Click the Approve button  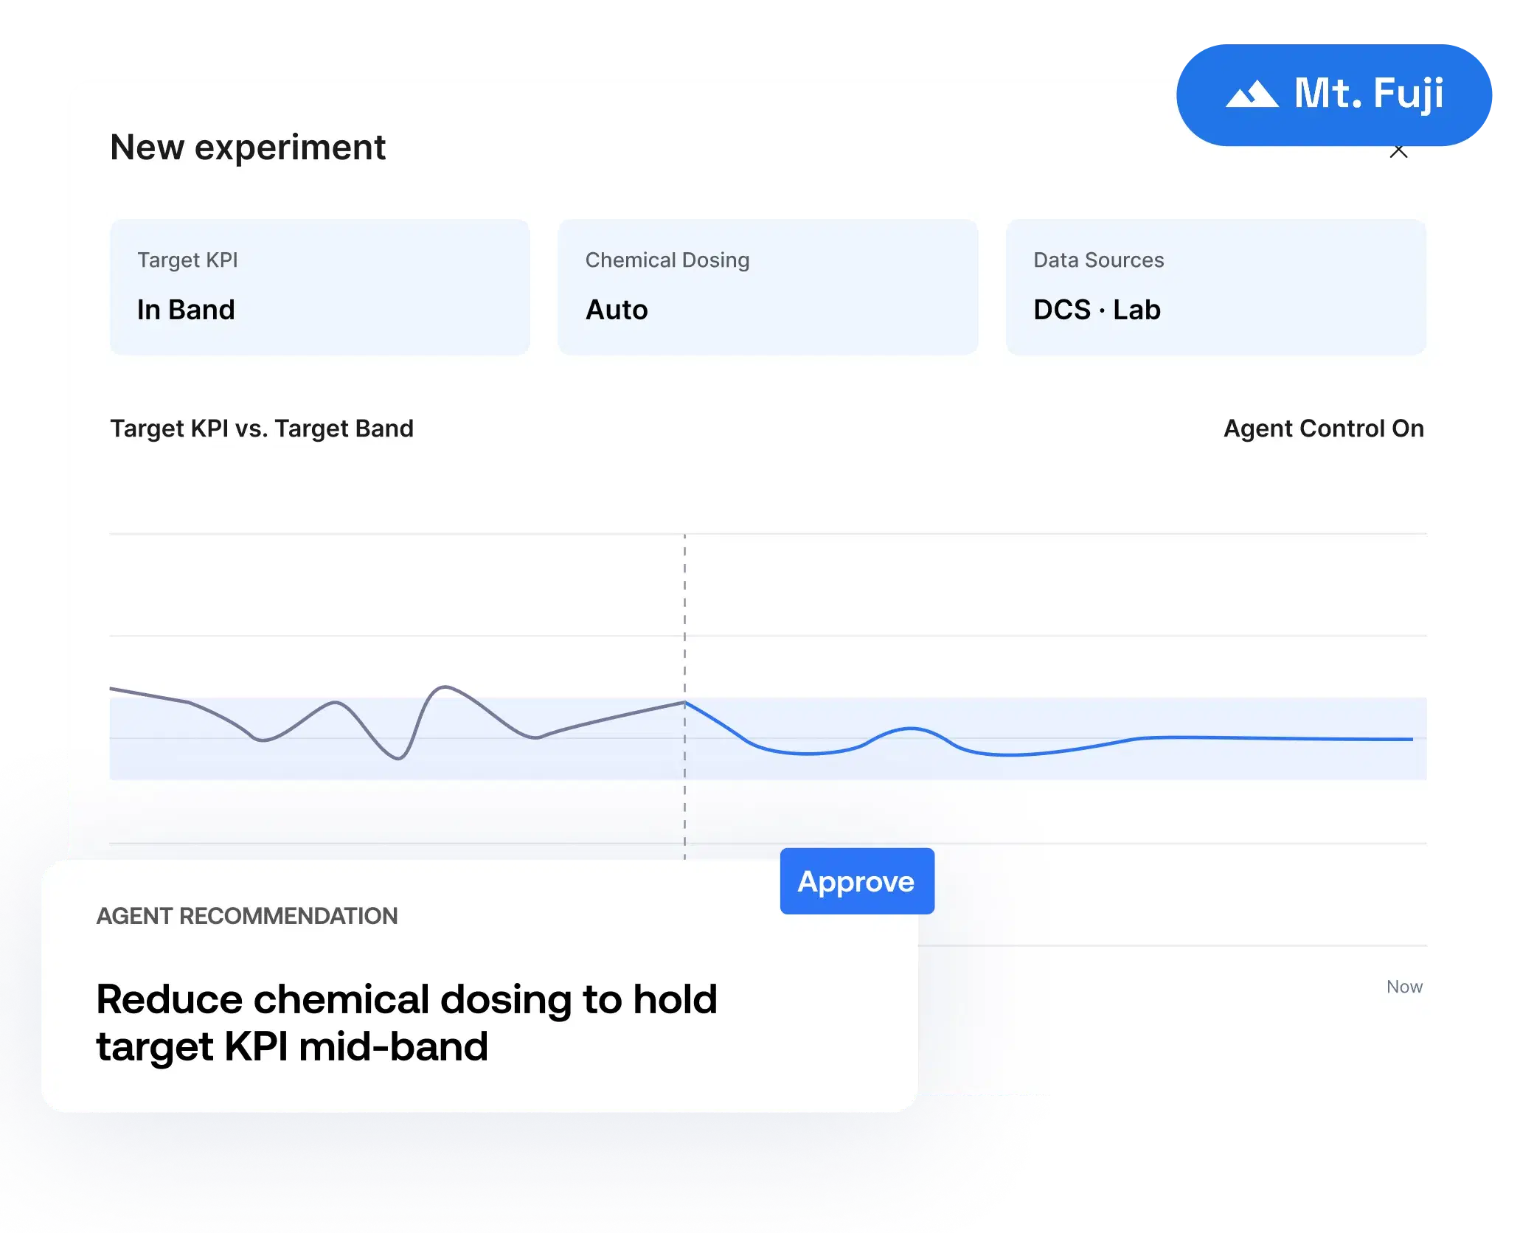click(857, 881)
